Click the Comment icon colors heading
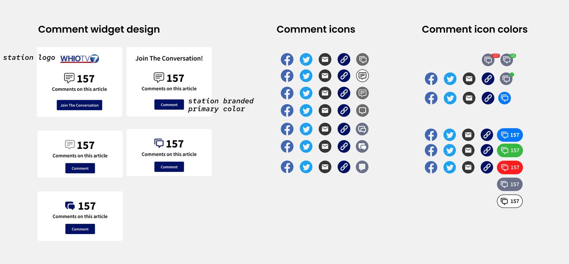Image resolution: width=569 pixels, height=264 pixels. (x=475, y=29)
